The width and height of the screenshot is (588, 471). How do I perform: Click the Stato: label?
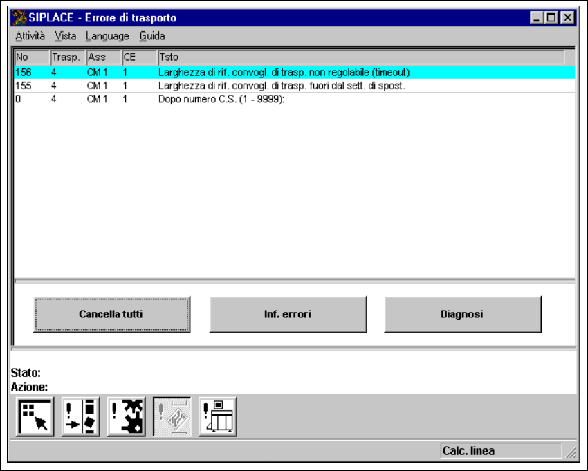[x=26, y=373]
